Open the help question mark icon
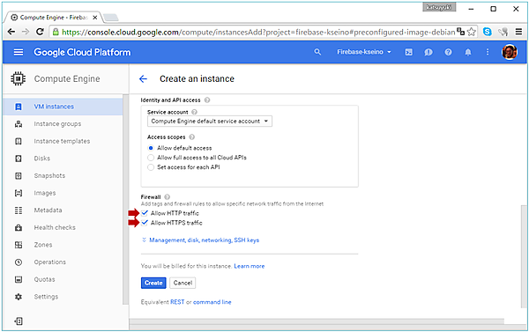529x332 pixels. 448,52
